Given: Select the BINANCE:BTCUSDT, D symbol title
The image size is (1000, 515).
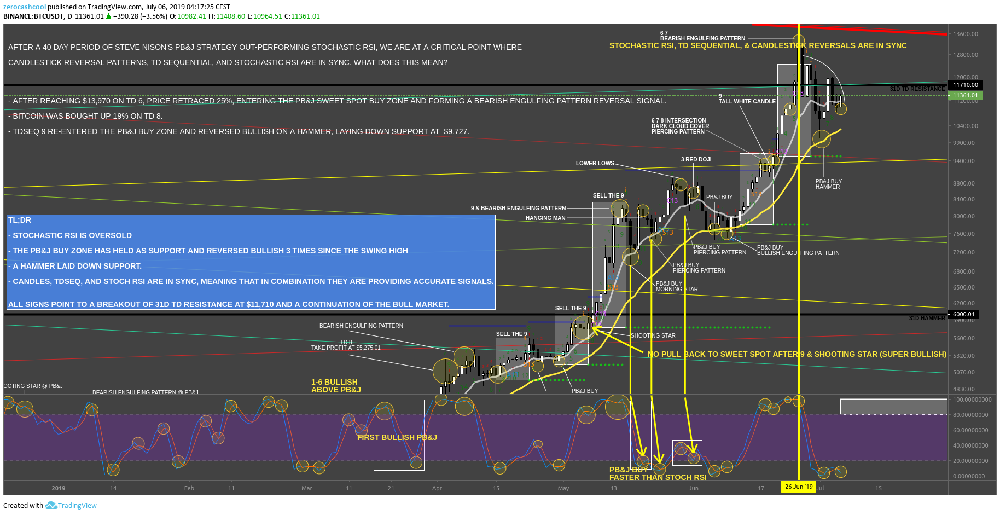Looking at the screenshot, I should (x=38, y=16).
